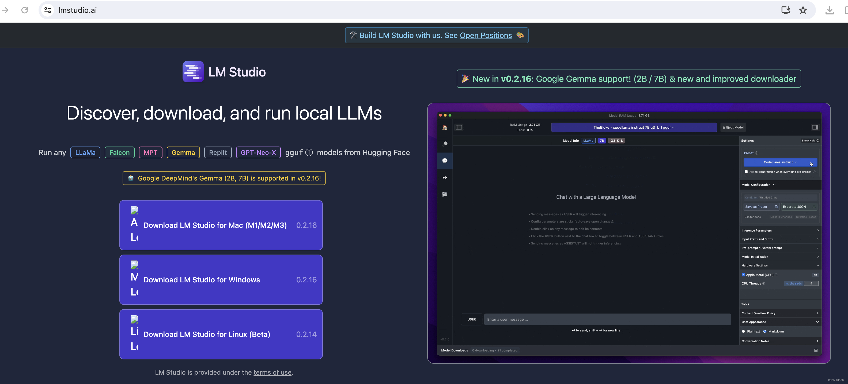Click the broken image icon on Windows download
This screenshot has width=848, height=384.
(x=134, y=265)
